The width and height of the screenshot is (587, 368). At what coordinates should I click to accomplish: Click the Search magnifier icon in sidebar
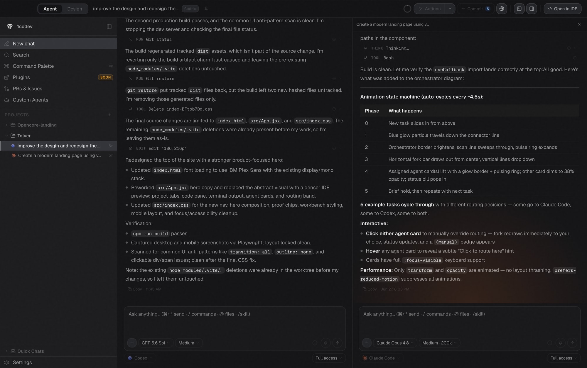tap(6, 55)
